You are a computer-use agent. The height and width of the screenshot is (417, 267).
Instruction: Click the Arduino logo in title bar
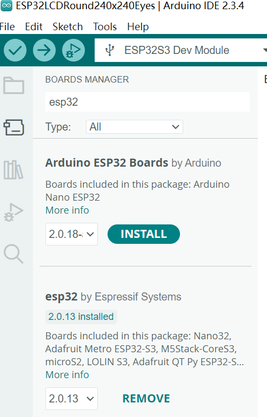(x=6, y=5)
